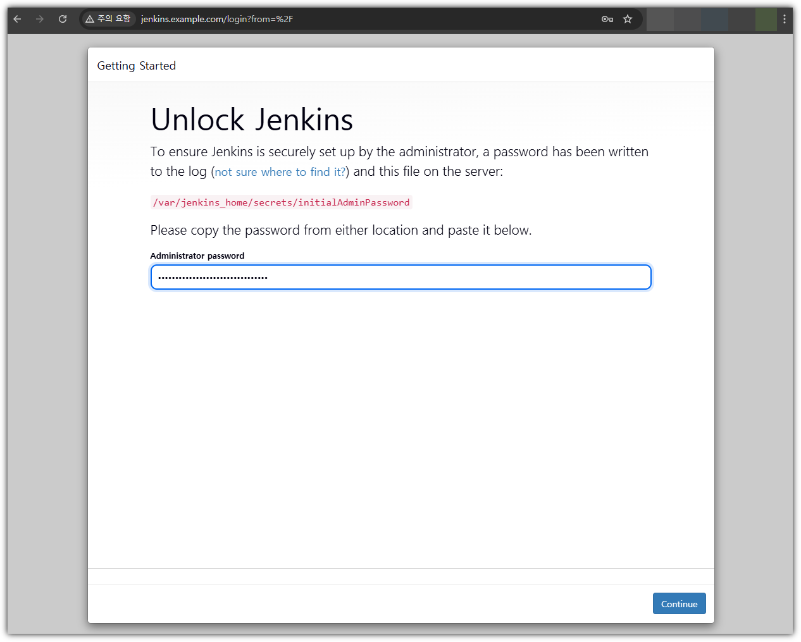Click the 'Administrator password' label
801x642 pixels.
click(x=197, y=256)
